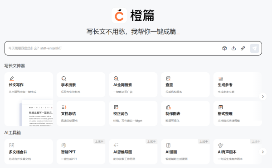Open the AI有声画本 tool
The width and height of the screenshot is (272, 168).
click(238, 152)
